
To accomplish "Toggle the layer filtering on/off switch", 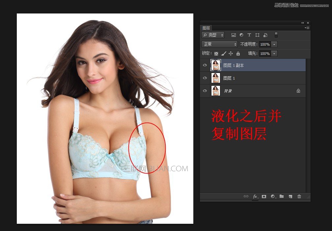I will 276,35.
